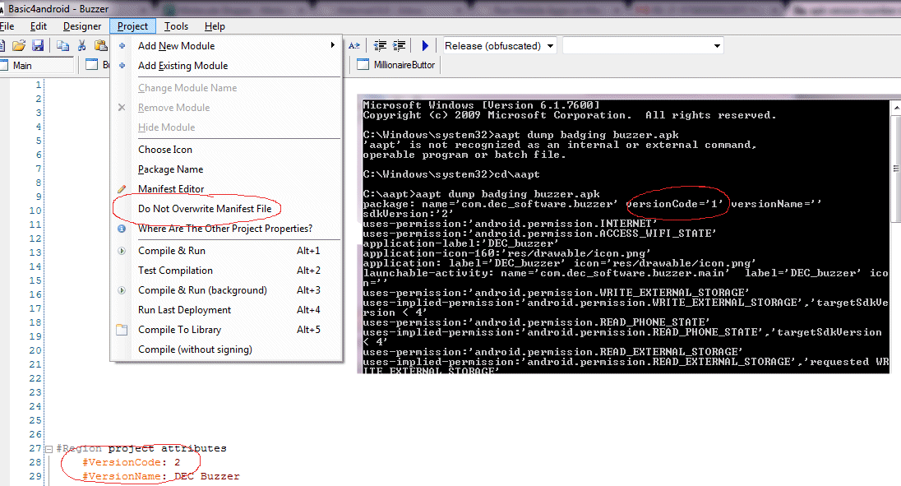Click the sdkVersion:'2' console line
Image resolution: width=901 pixels, height=486 pixels.
coord(408,214)
